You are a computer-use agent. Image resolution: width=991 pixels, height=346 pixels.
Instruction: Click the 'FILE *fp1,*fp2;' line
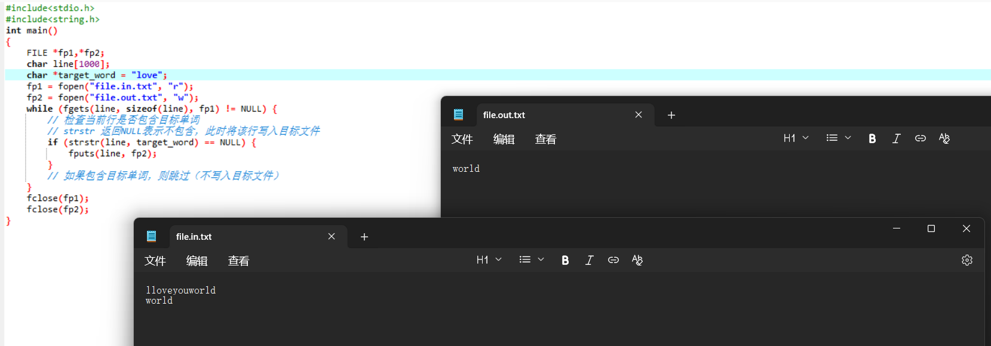pos(65,53)
